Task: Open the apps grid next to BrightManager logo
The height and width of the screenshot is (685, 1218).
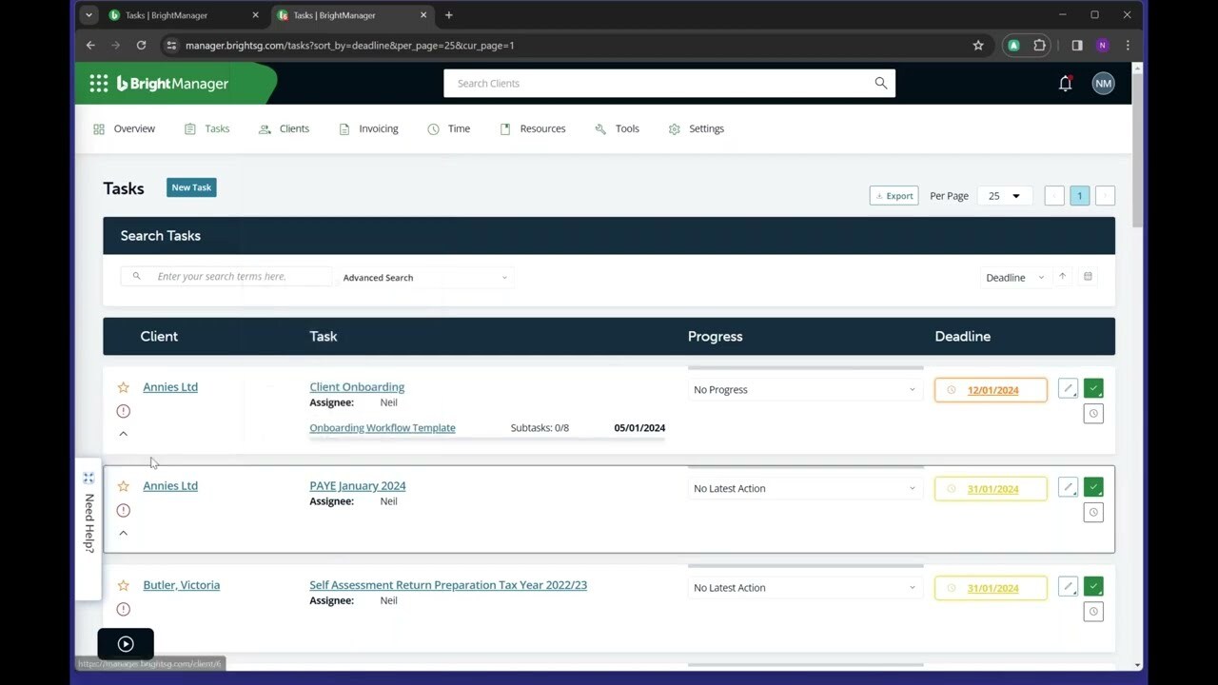Action: click(x=98, y=83)
